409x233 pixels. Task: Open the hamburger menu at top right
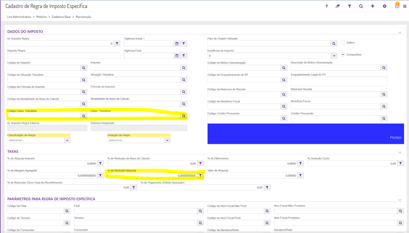(405, 6)
